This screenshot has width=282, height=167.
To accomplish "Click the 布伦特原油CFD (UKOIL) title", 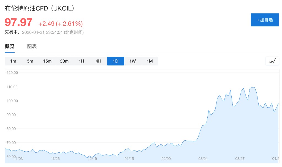I will (39, 9).
